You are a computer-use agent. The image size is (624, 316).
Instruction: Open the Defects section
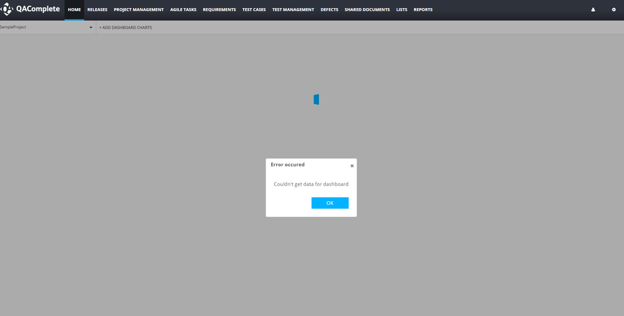pyautogui.click(x=329, y=9)
